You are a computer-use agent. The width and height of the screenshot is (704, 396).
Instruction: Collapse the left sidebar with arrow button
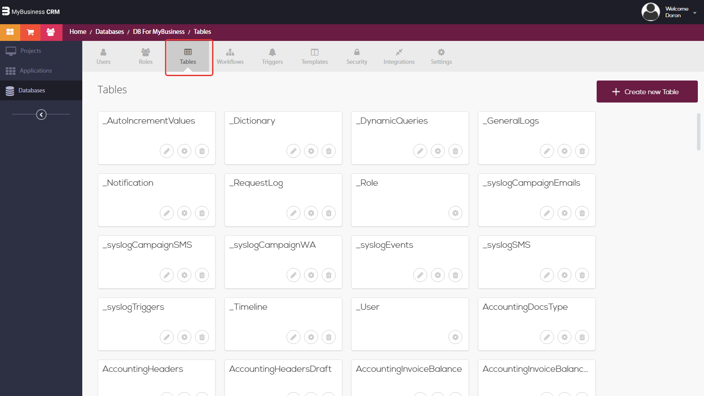pos(41,114)
